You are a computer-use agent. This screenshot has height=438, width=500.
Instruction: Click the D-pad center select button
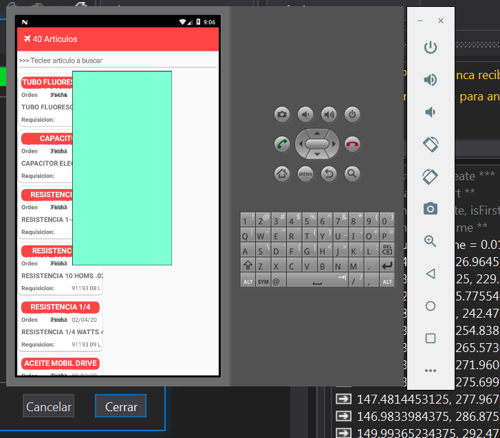[317, 144]
